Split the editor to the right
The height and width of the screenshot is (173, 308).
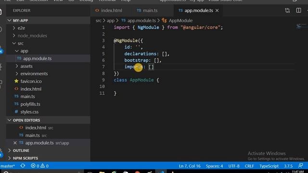point(298,11)
